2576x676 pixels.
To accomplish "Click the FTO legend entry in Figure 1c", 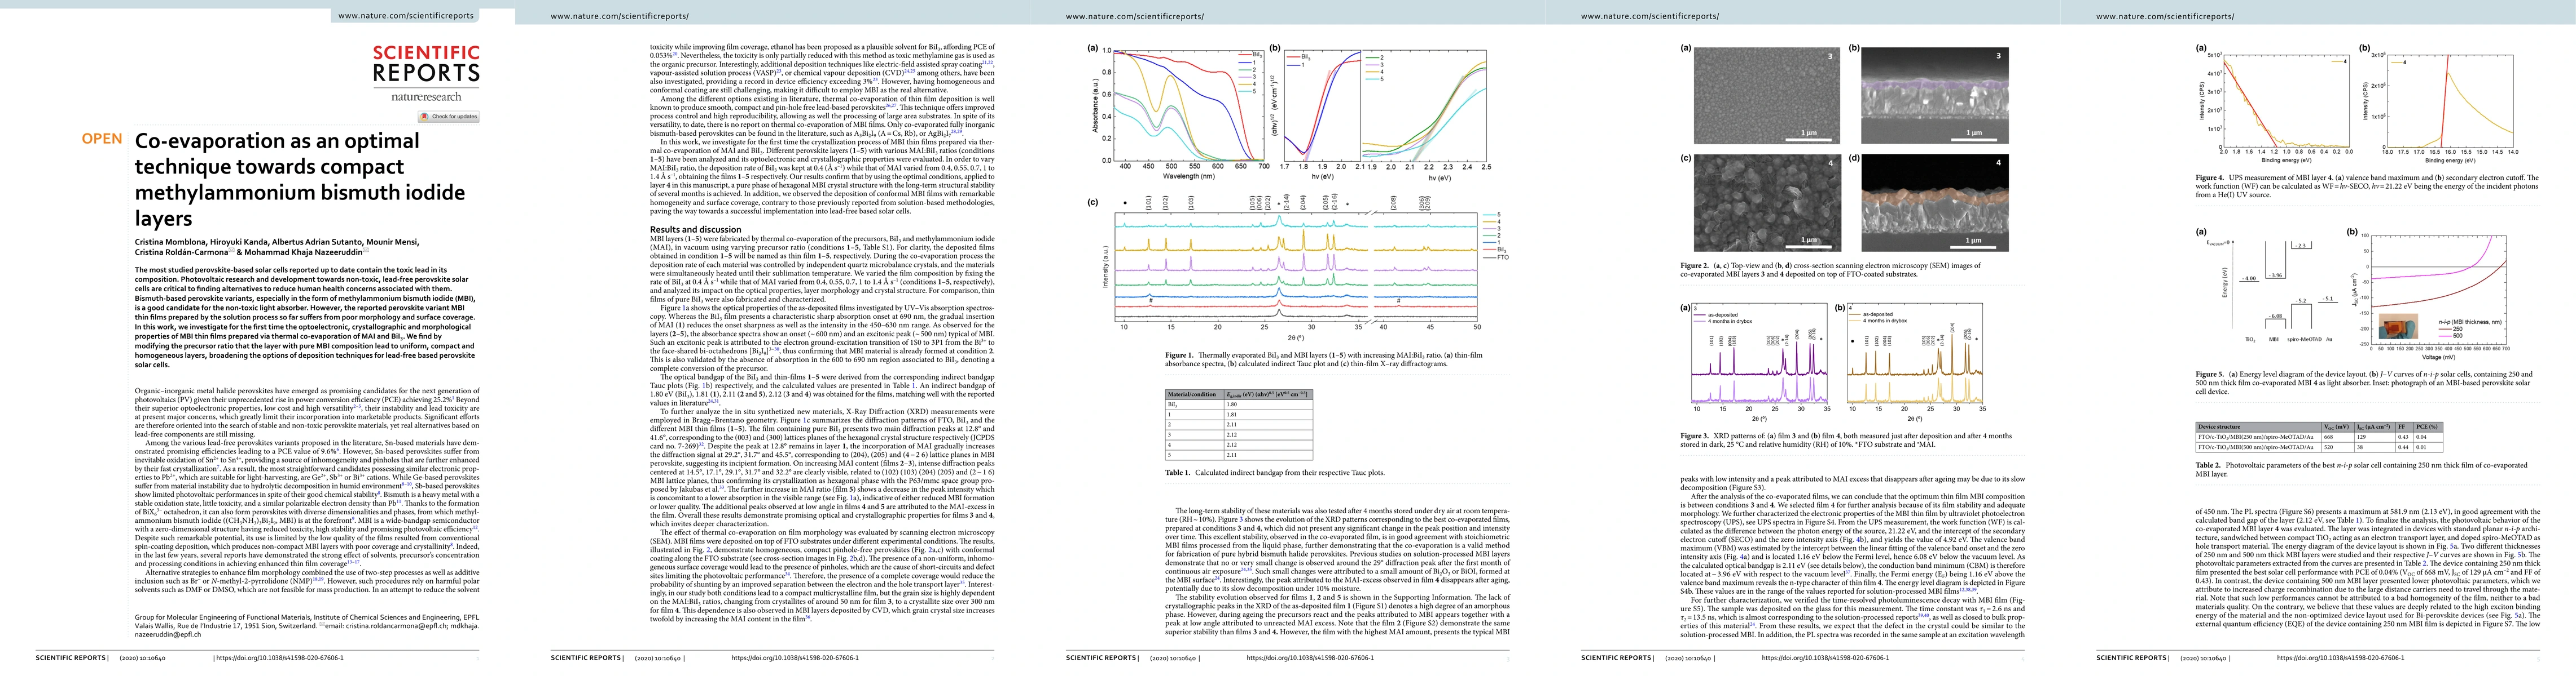I will tap(1495, 257).
